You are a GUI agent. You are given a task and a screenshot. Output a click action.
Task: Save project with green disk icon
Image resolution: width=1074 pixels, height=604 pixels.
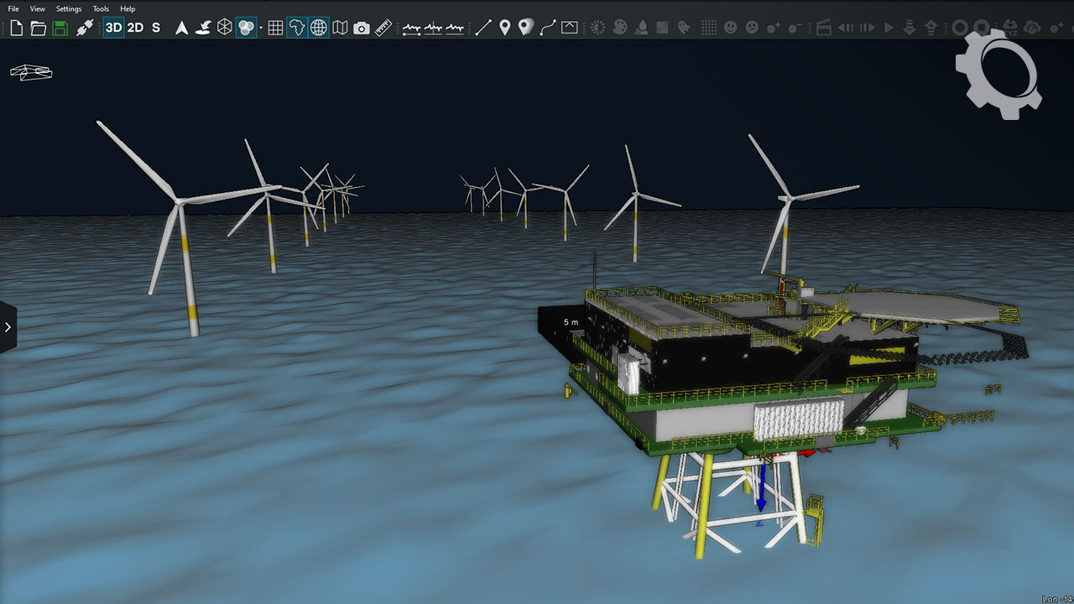(x=60, y=28)
